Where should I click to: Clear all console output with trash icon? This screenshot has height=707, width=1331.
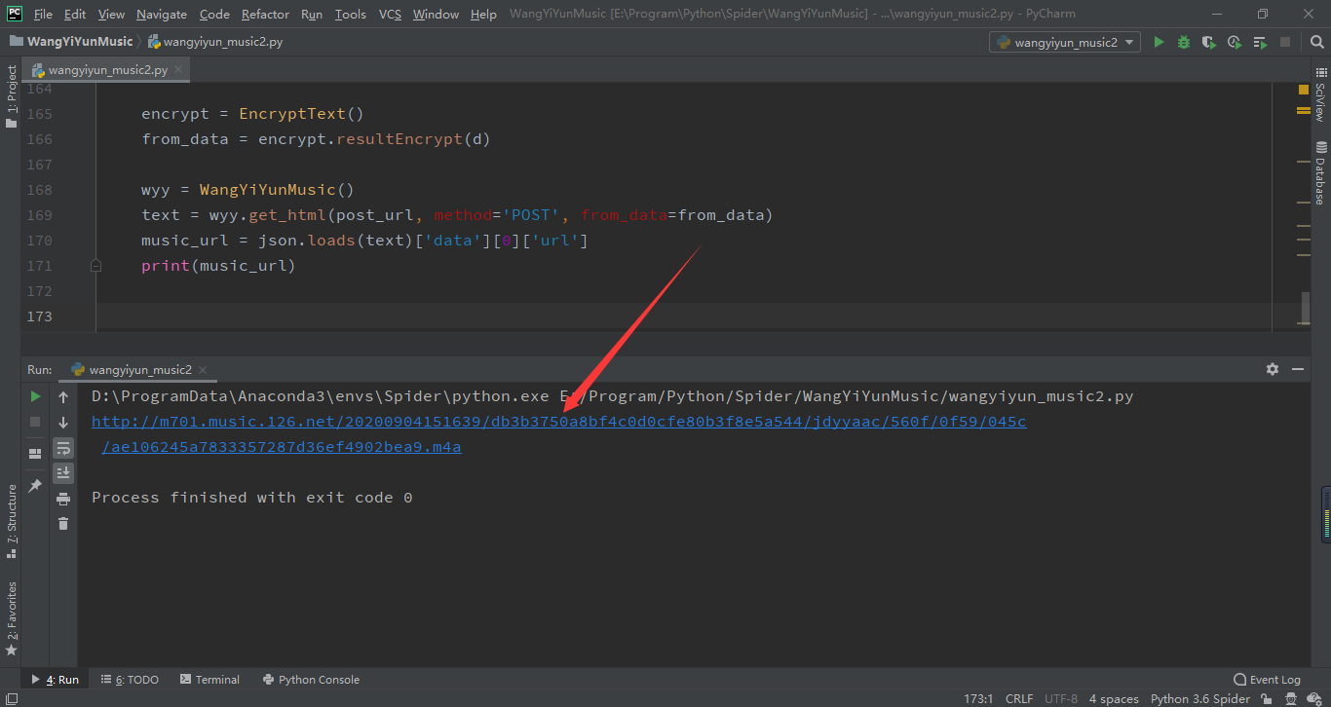[x=63, y=524]
